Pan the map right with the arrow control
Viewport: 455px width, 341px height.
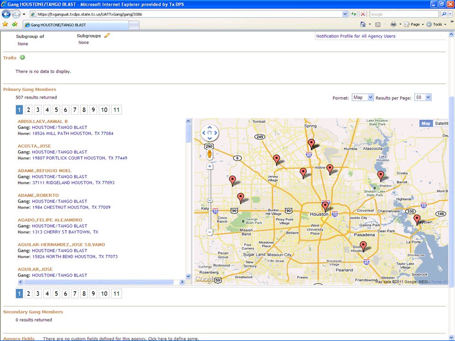(216, 133)
